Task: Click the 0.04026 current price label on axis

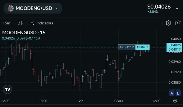Action: [x=174, y=45]
